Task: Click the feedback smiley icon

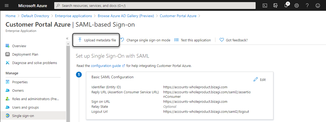Action: pos(318,6)
